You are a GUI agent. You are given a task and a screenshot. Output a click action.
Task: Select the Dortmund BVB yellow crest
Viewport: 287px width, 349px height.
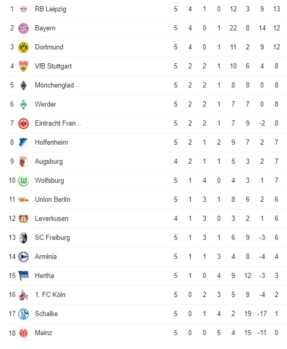tap(23, 47)
